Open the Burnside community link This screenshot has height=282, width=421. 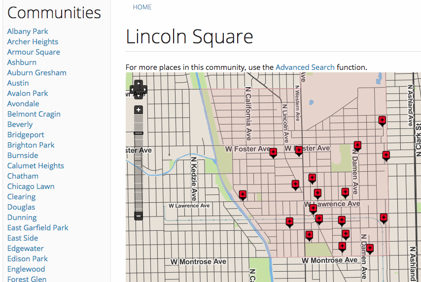tap(23, 156)
